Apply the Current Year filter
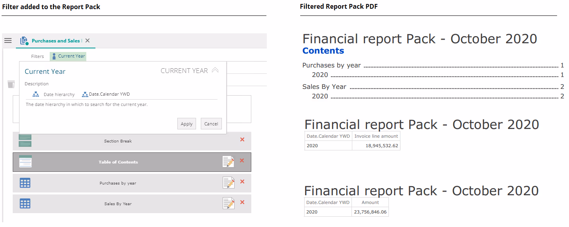The width and height of the screenshot is (569, 227). (186, 124)
